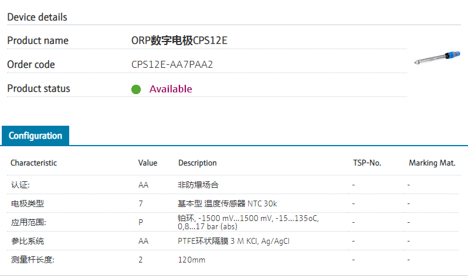Click the Description column header
Image resolution: width=468 pixels, height=276 pixels.
[197, 163]
